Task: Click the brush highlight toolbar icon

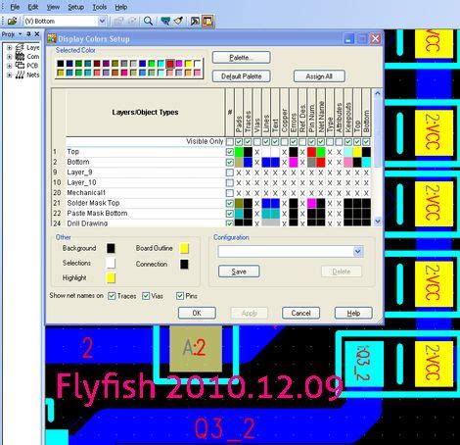Action: [178, 21]
